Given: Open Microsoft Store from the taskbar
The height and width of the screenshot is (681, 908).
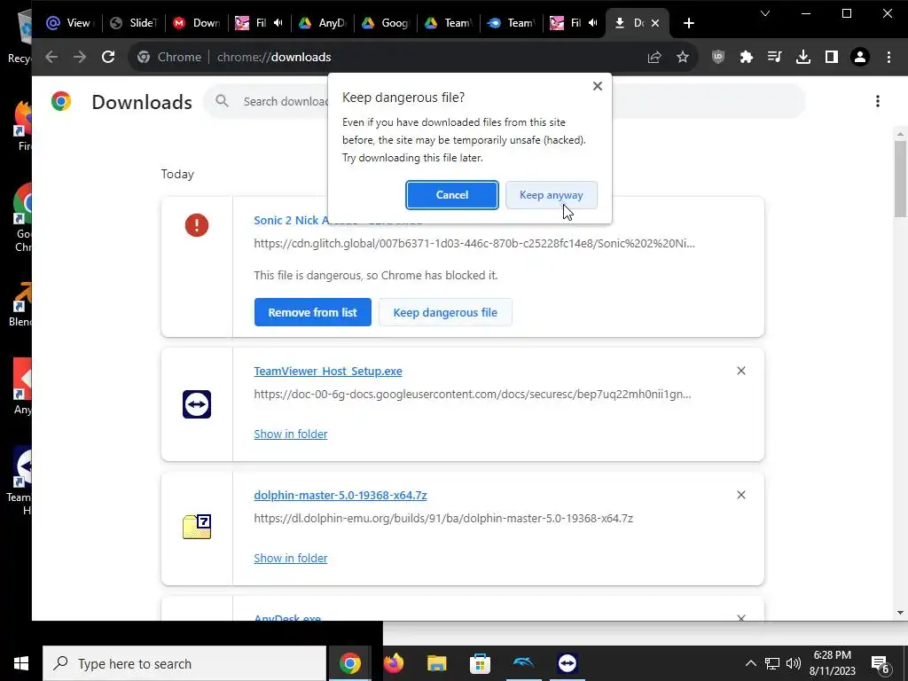Looking at the screenshot, I should 480,663.
